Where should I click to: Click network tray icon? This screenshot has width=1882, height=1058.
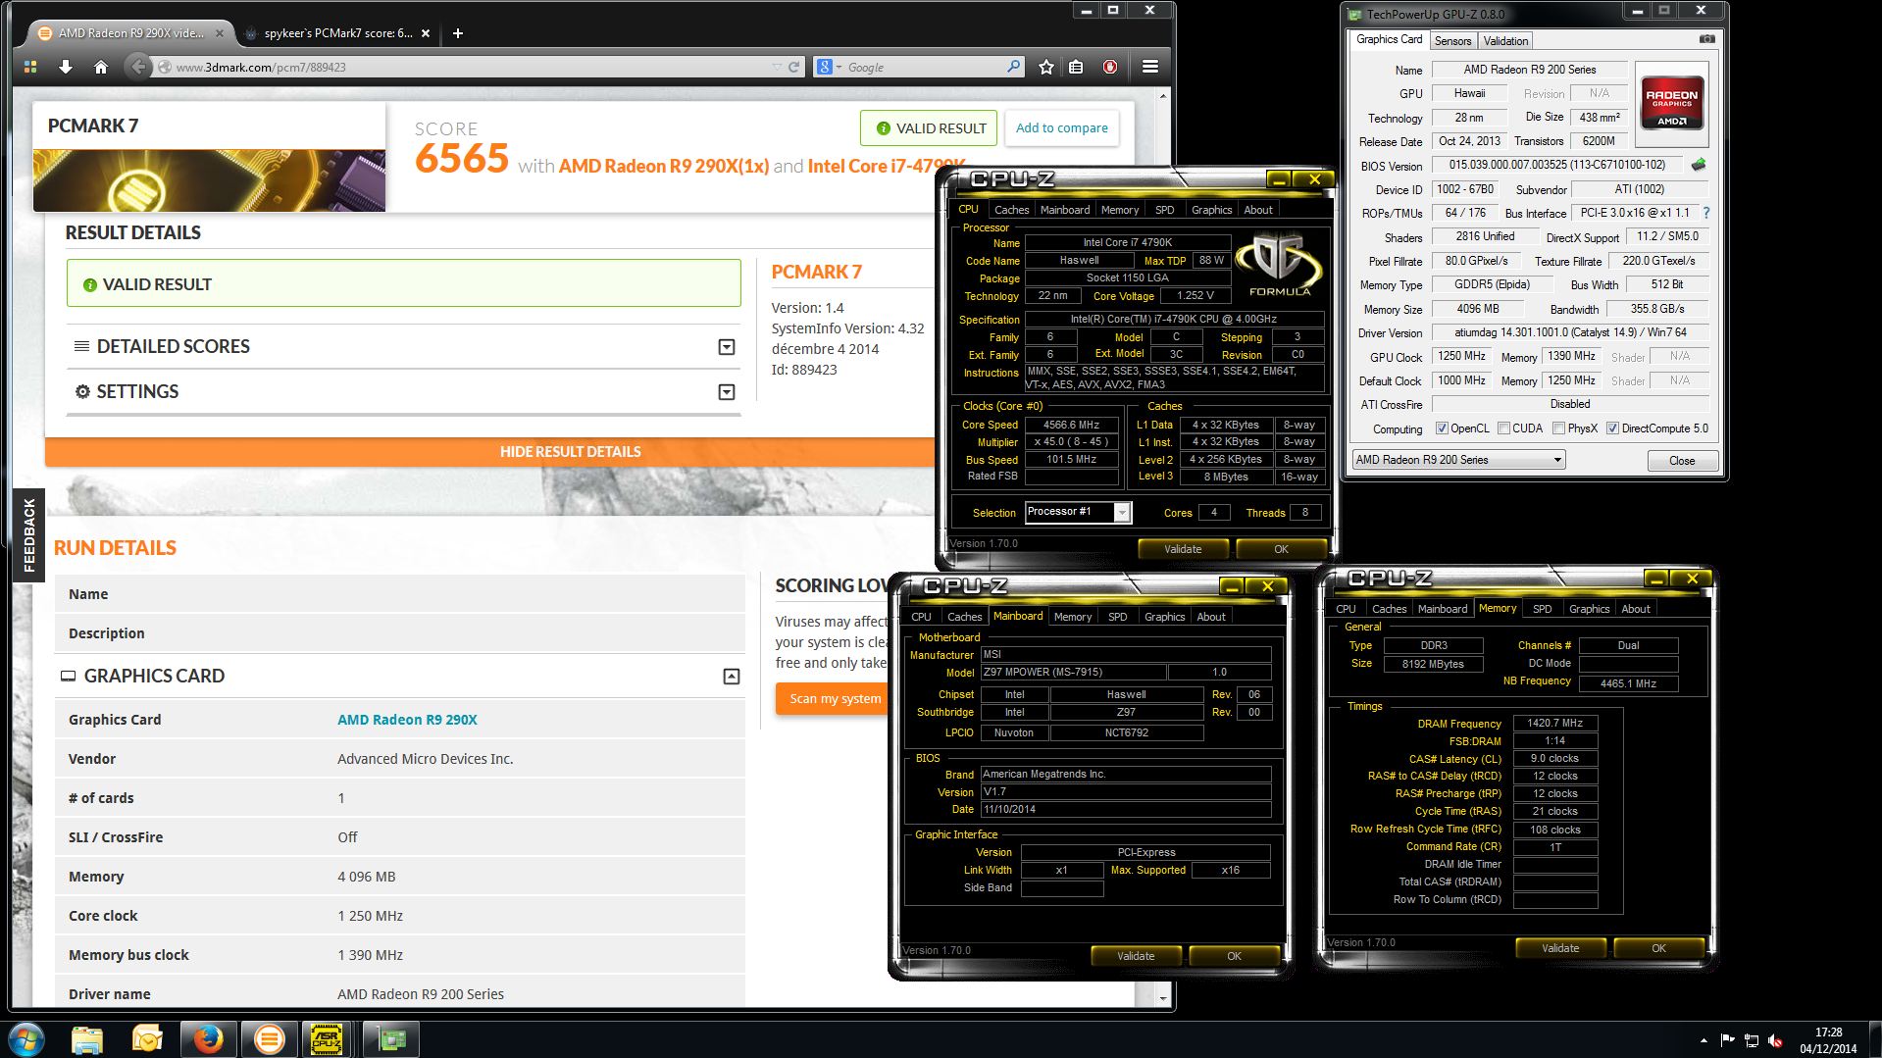[1751, 1040]
